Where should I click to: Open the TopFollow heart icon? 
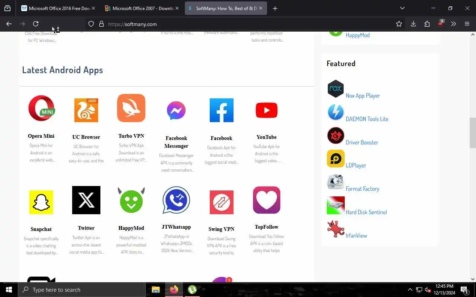coord(266,200)
